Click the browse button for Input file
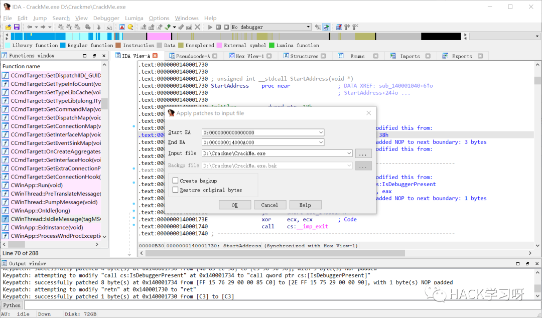The image size is (542, 318). click(363, 153)
